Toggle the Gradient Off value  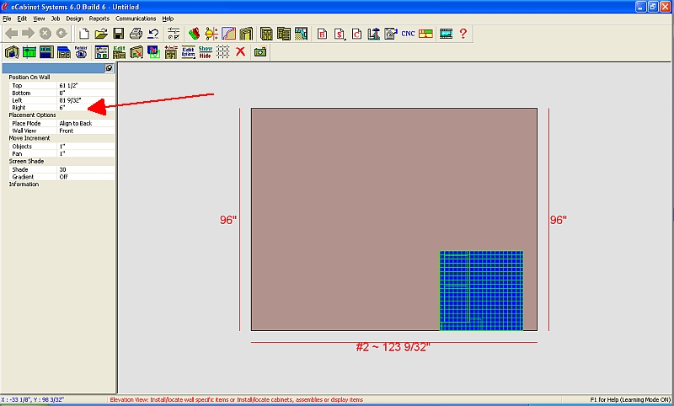coord(84,177)
